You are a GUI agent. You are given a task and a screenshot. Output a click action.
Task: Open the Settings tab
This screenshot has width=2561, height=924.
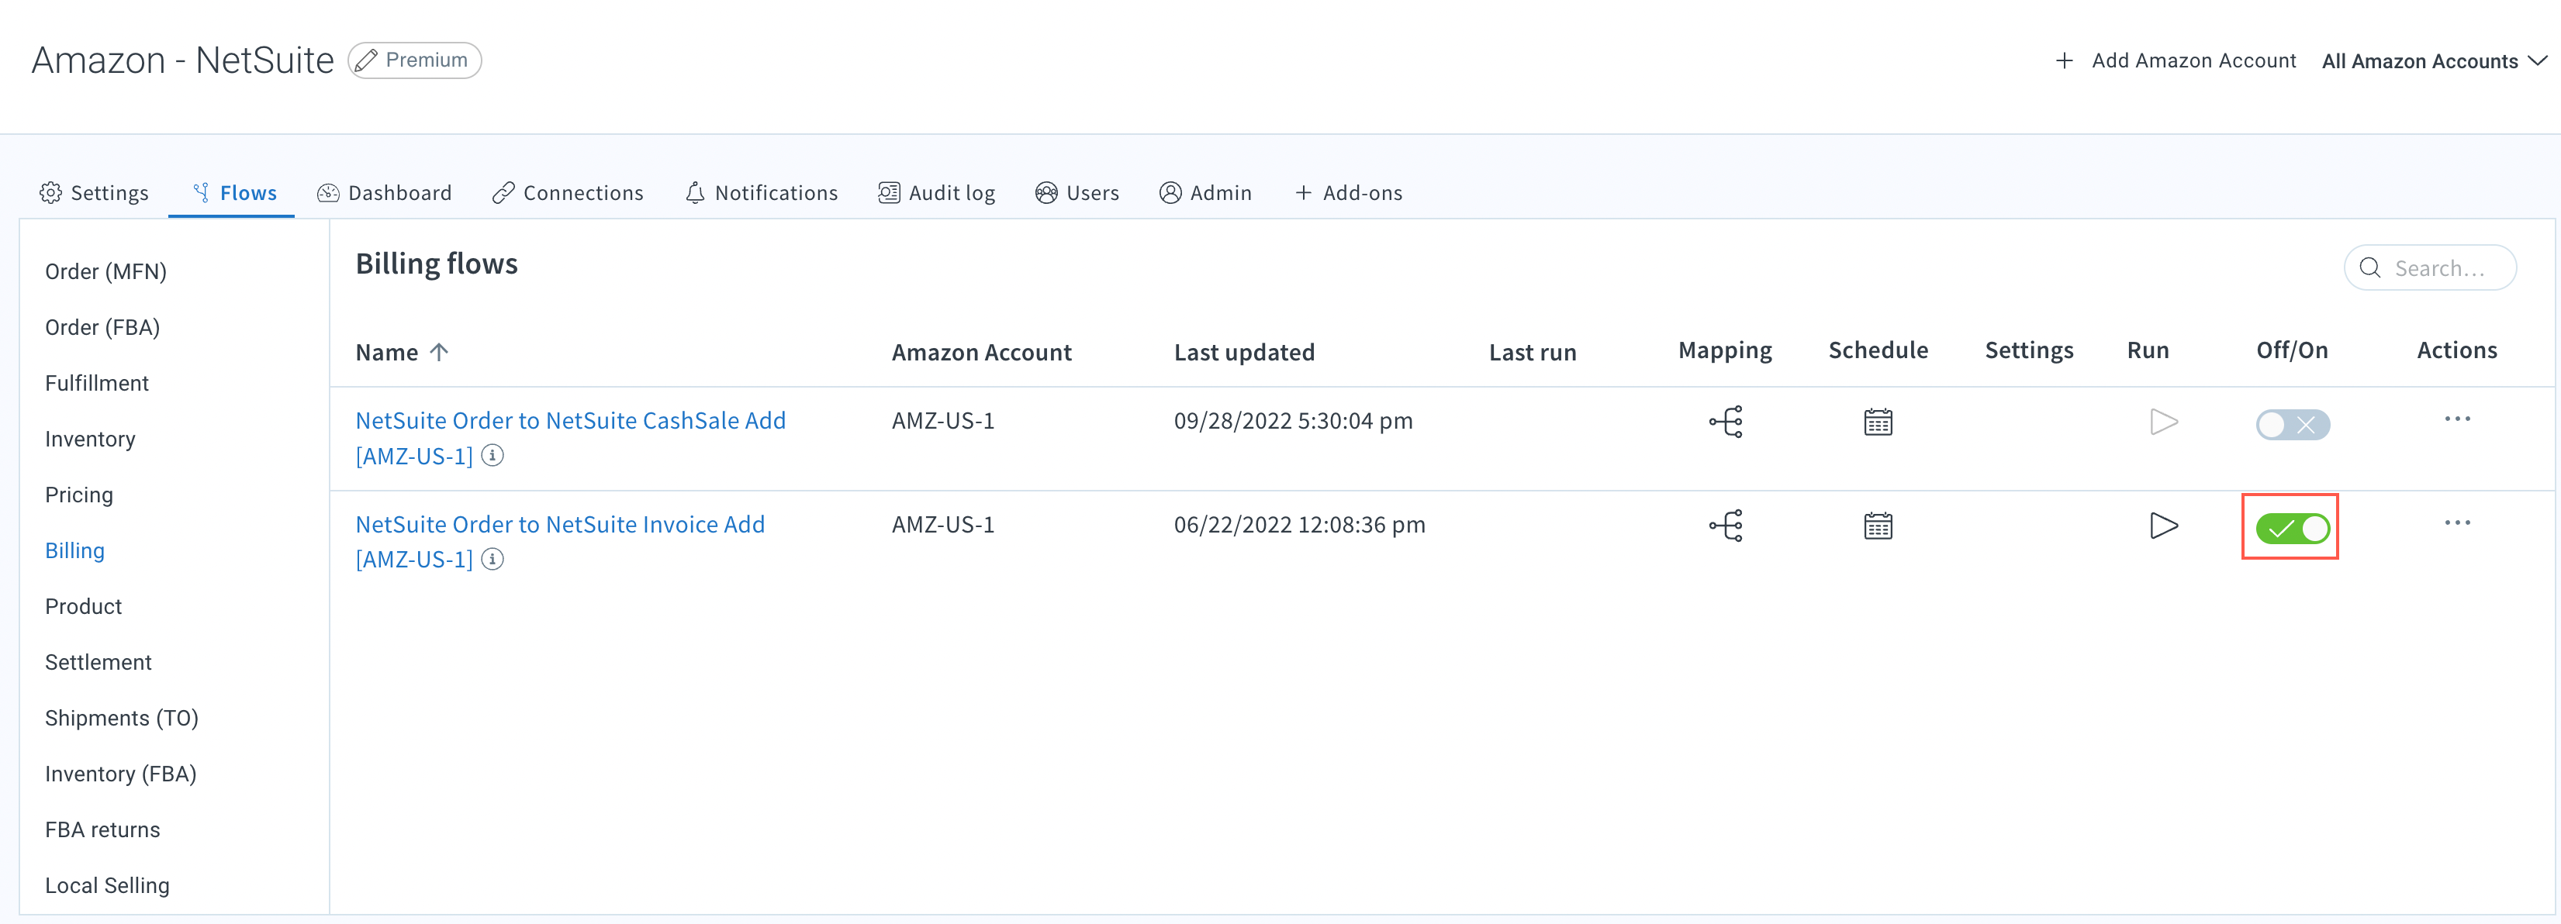click(x=95, y=193)
